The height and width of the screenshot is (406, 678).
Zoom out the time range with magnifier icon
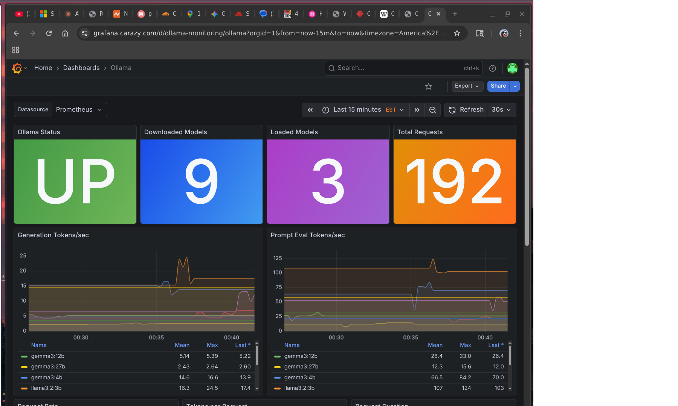432,110
